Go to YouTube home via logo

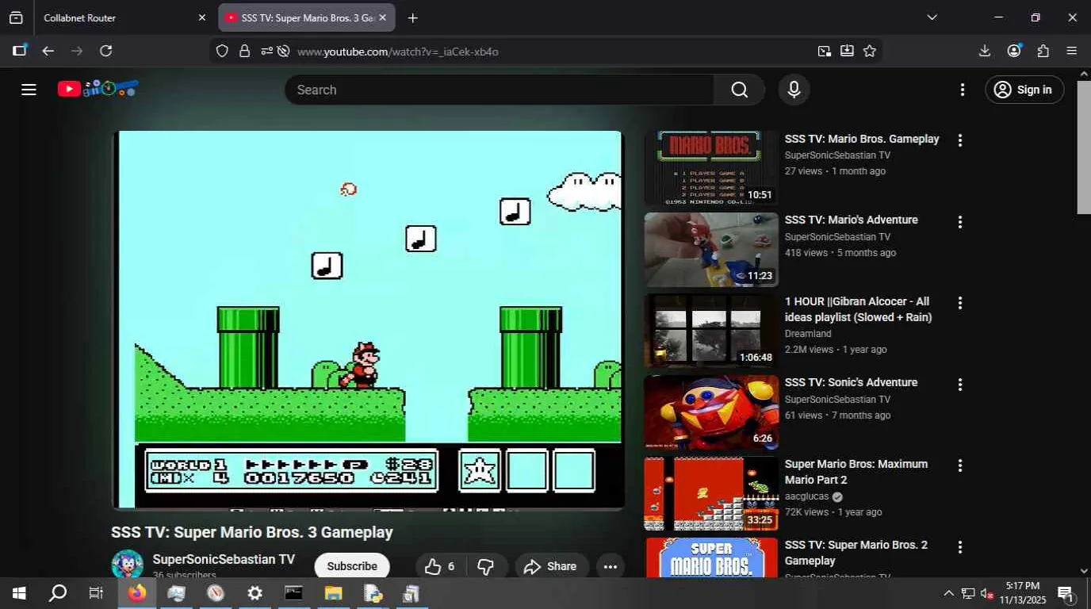coord(98,89)
